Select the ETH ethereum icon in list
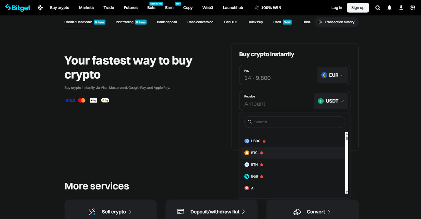 coord(247,165)
